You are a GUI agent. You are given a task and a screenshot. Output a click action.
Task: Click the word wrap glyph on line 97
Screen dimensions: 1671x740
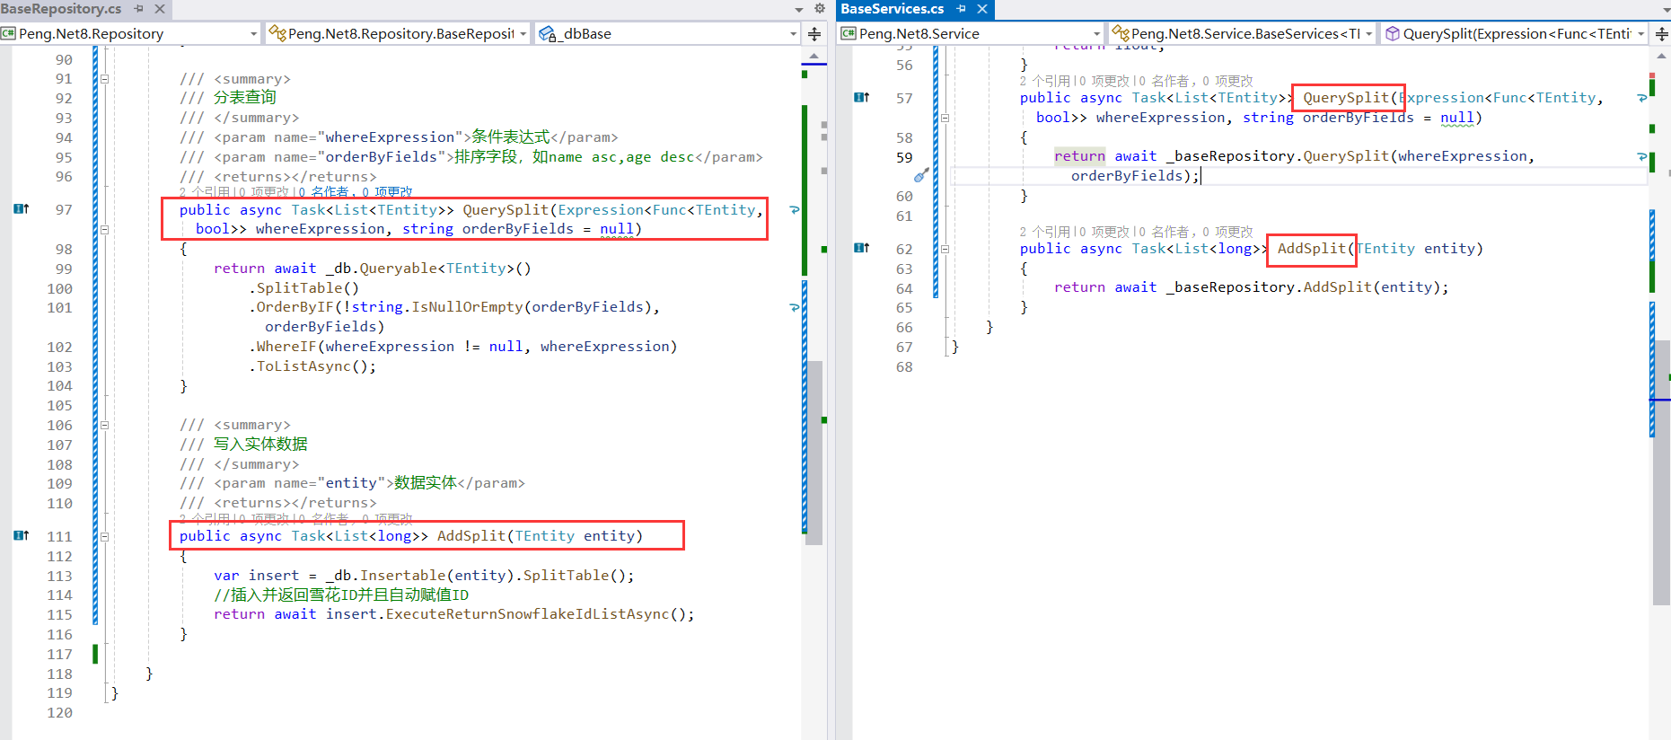click(794, 210)
